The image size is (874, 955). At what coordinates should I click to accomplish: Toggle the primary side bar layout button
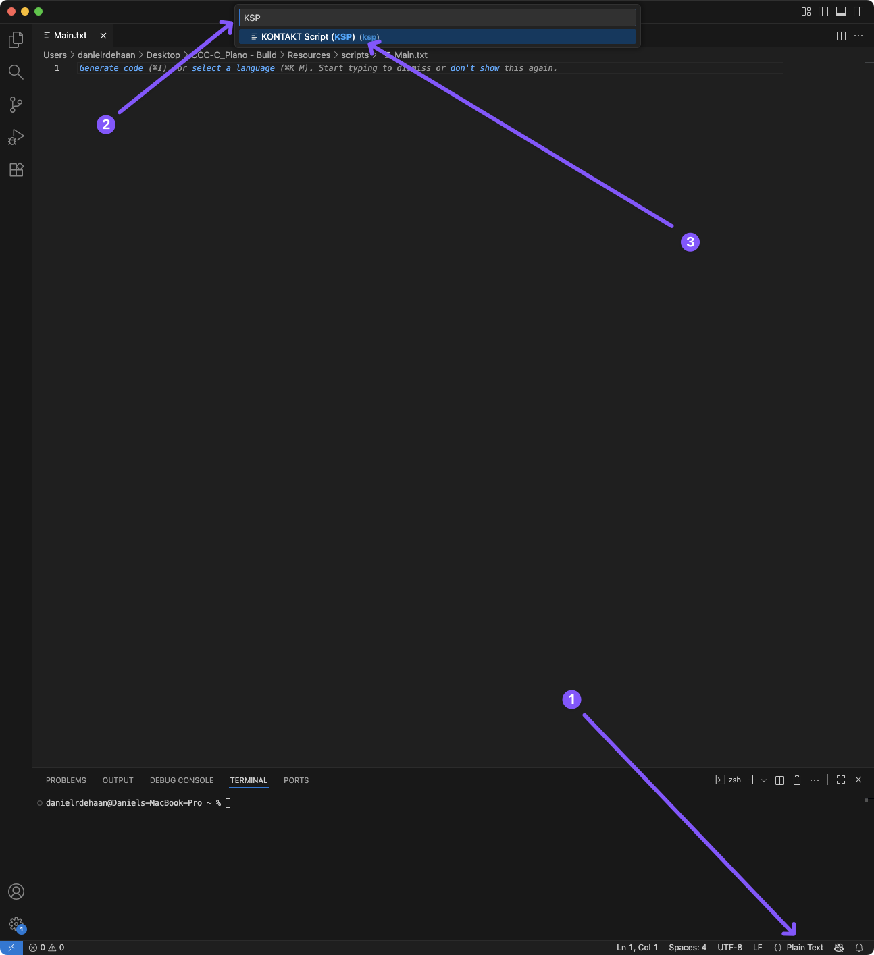click(823, 11)
